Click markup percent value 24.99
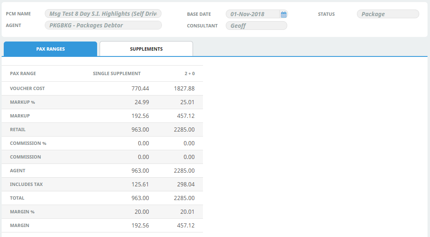 tap(142, 102)
